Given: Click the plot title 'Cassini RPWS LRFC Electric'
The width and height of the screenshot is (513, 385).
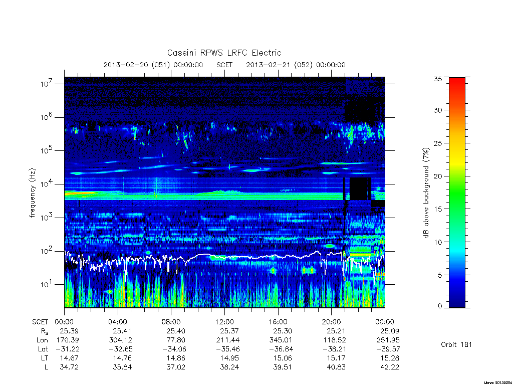Looking at the screenshot, I should click(x=224, y=53).
